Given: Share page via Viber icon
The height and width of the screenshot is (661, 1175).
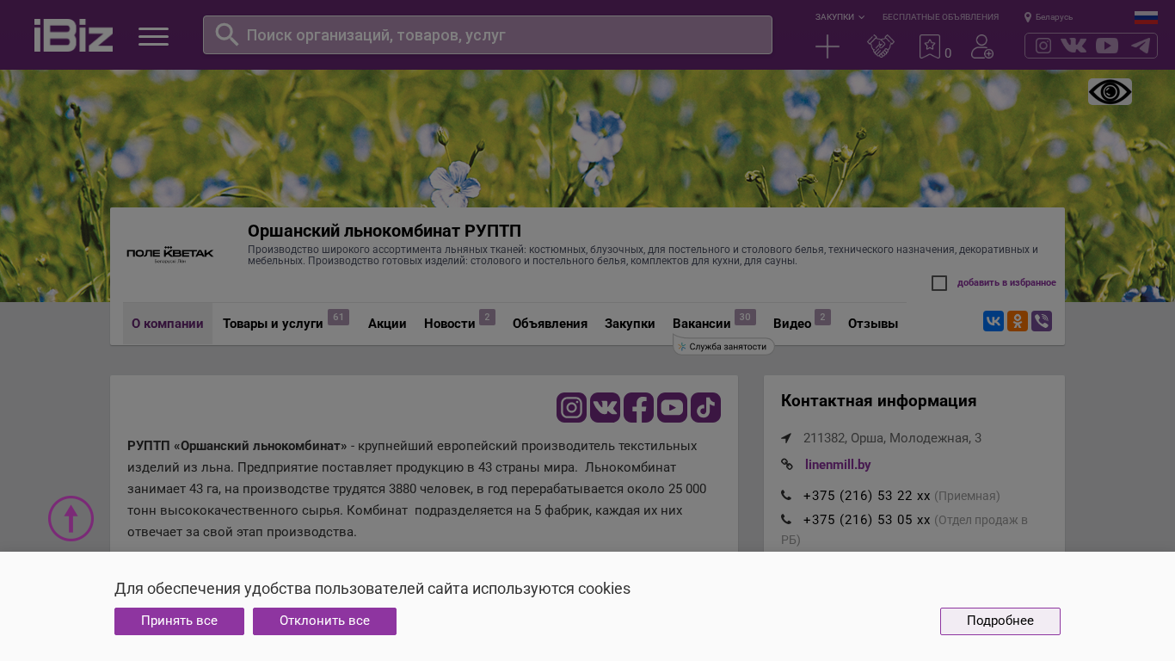Looking at the screenshot, I should pos(1042,321).
